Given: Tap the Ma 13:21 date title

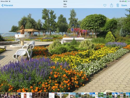Looking at the screenshot, I should (x=65, y=5).
